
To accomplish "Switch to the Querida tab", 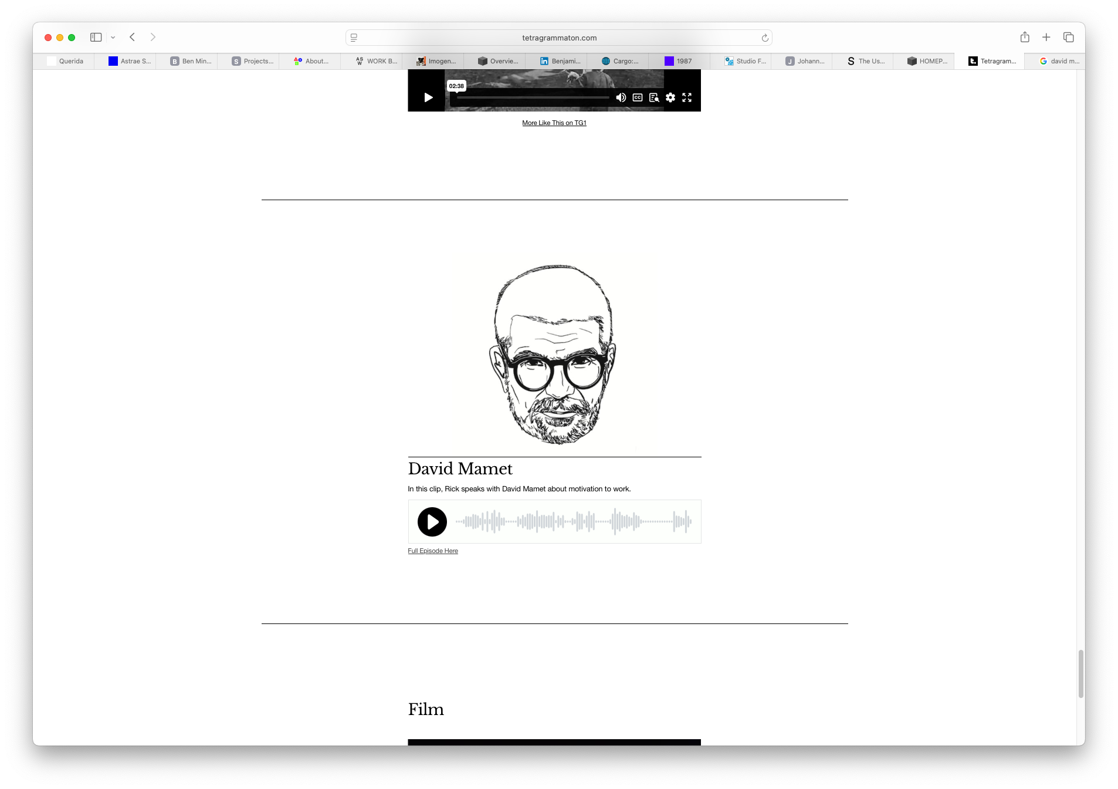I will point(65,61).
